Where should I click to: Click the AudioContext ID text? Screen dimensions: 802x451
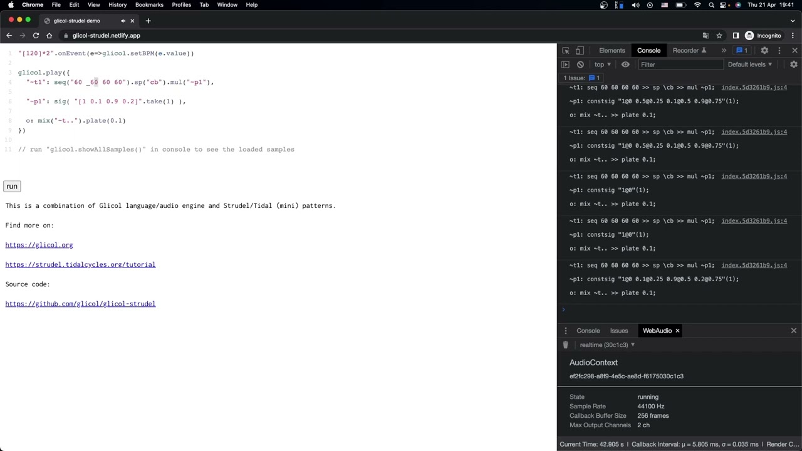(627, 376)
